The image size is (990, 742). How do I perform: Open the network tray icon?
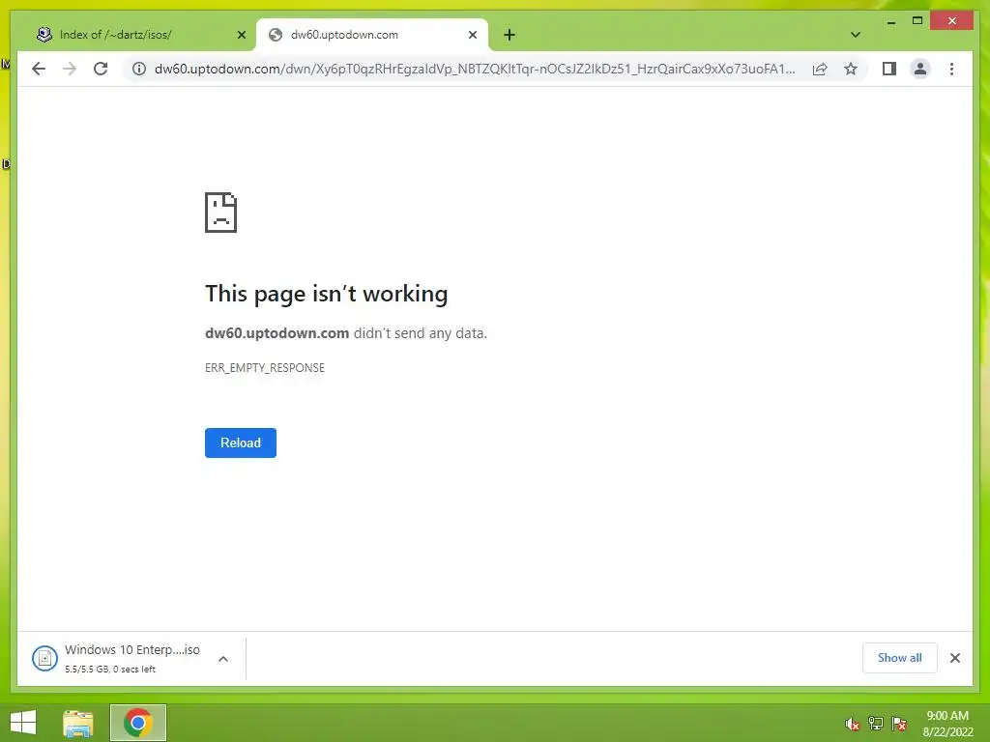click(876, 724)
